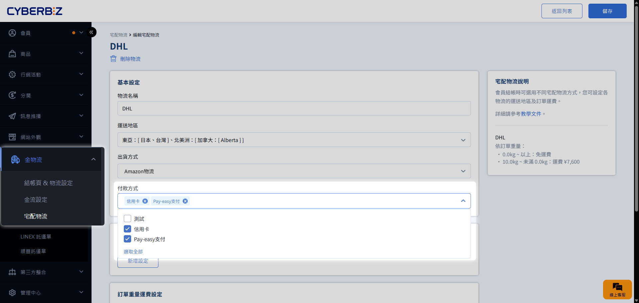This screenshot has height=303, width=639.
Task: Open the 出貨方式 Amazon物流 dropdown
Action: (x=463, y=171)
